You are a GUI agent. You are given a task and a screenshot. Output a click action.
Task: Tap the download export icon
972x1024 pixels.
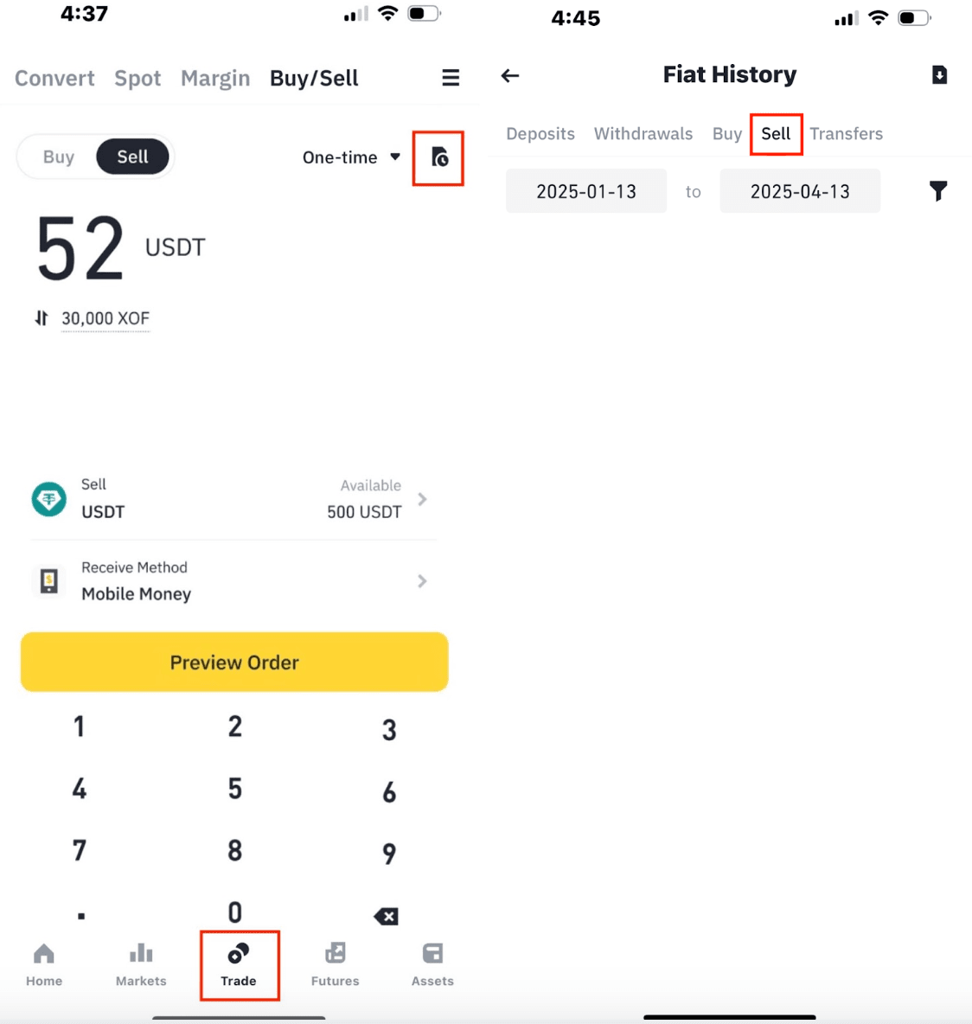[939, 75]
